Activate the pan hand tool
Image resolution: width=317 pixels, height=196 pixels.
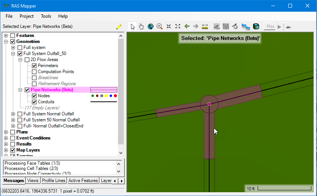[141, 26]
